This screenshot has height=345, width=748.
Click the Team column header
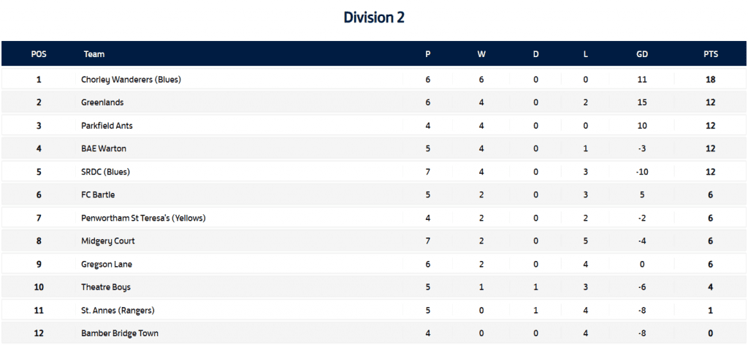tap(94, 54)
